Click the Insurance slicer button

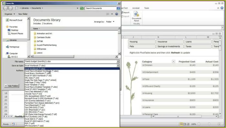coord(169,42)
